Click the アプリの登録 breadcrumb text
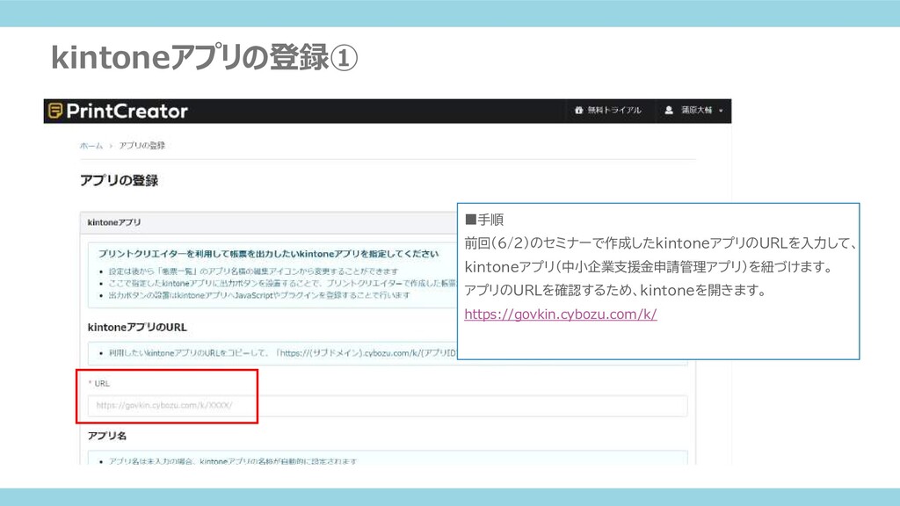Image resolution: width=900 pixels, height=506 pixels. 142,146
